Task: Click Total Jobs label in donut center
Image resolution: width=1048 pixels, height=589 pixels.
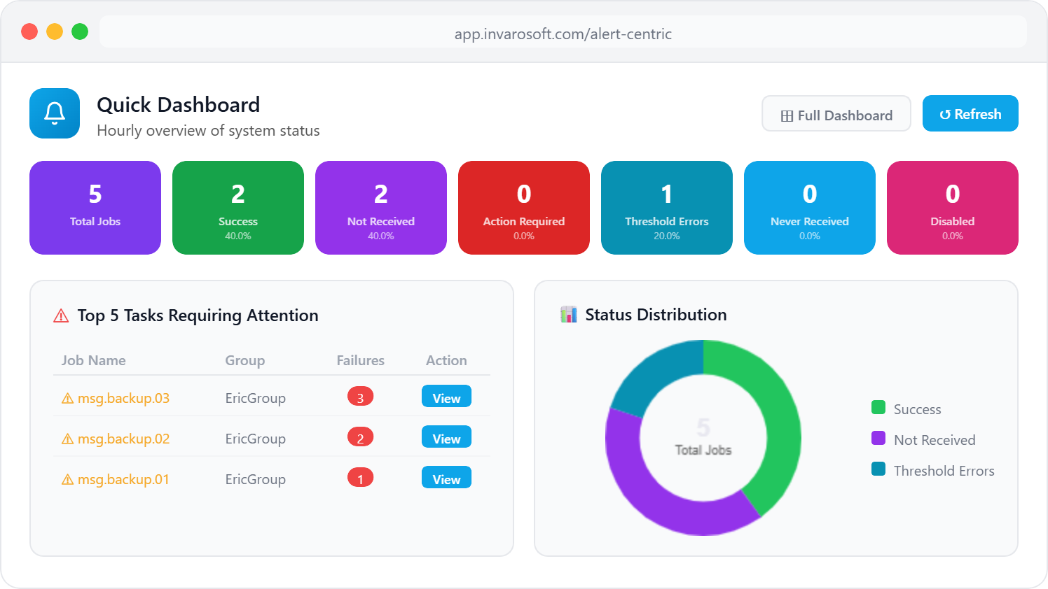Action: (703, 450)
